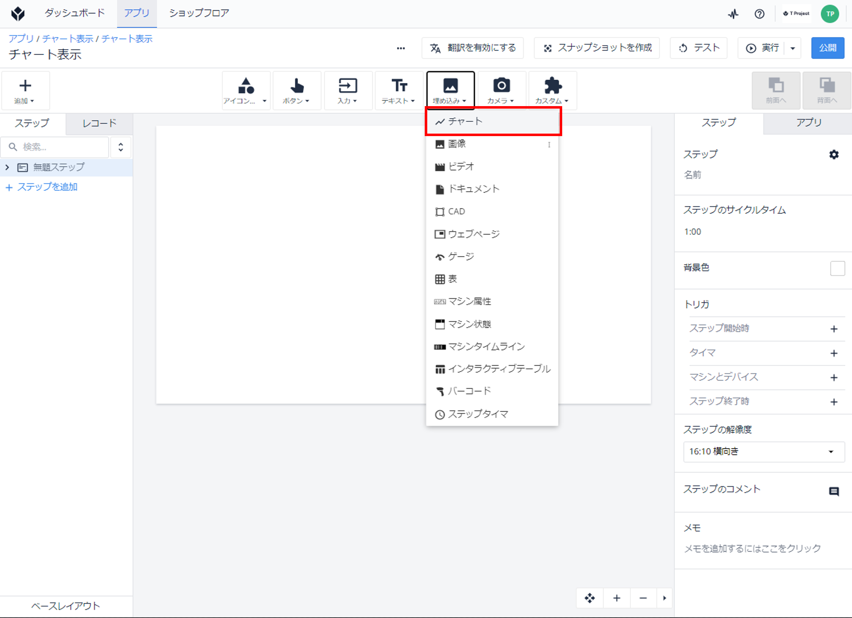Select ビデオ from the embed menu

pyautogui.click(x=492, y=166)
